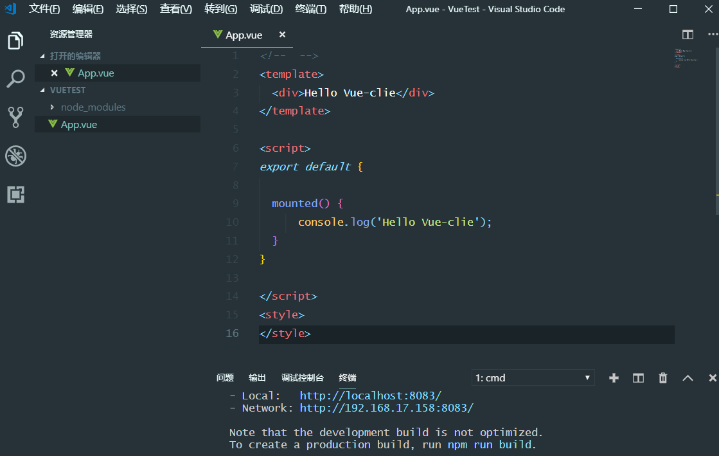Close the terminal panel
This screenshot has width=719, height=456.
click(x=712, y=378)
